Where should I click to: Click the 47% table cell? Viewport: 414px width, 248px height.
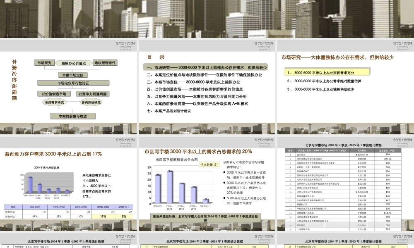(x=35, y=216)
